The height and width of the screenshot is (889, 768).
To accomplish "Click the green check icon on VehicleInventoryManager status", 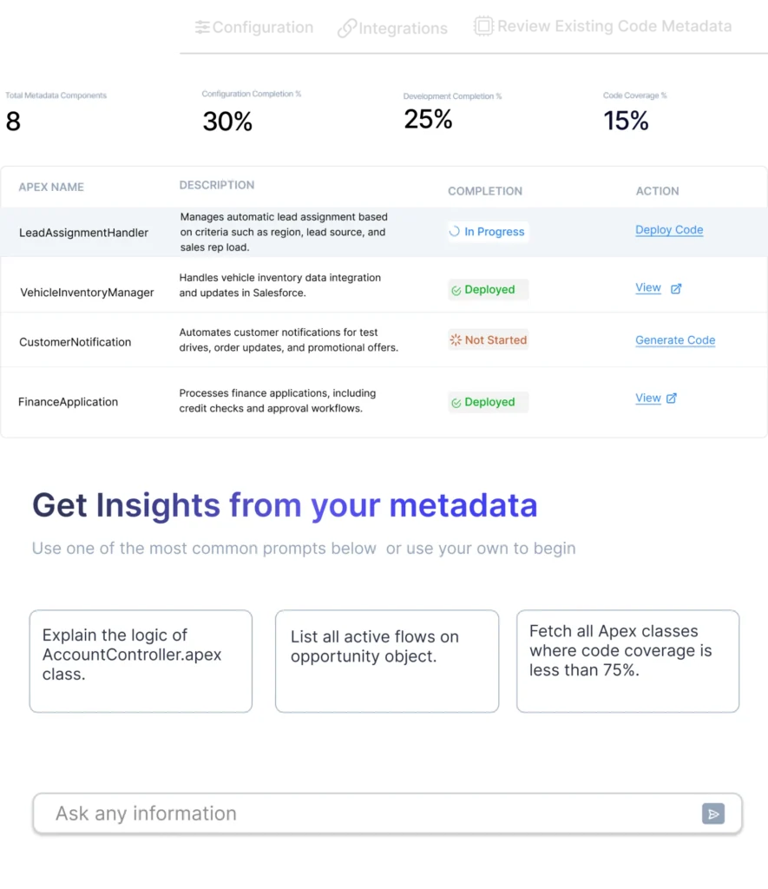I will (x=456, y=290).
